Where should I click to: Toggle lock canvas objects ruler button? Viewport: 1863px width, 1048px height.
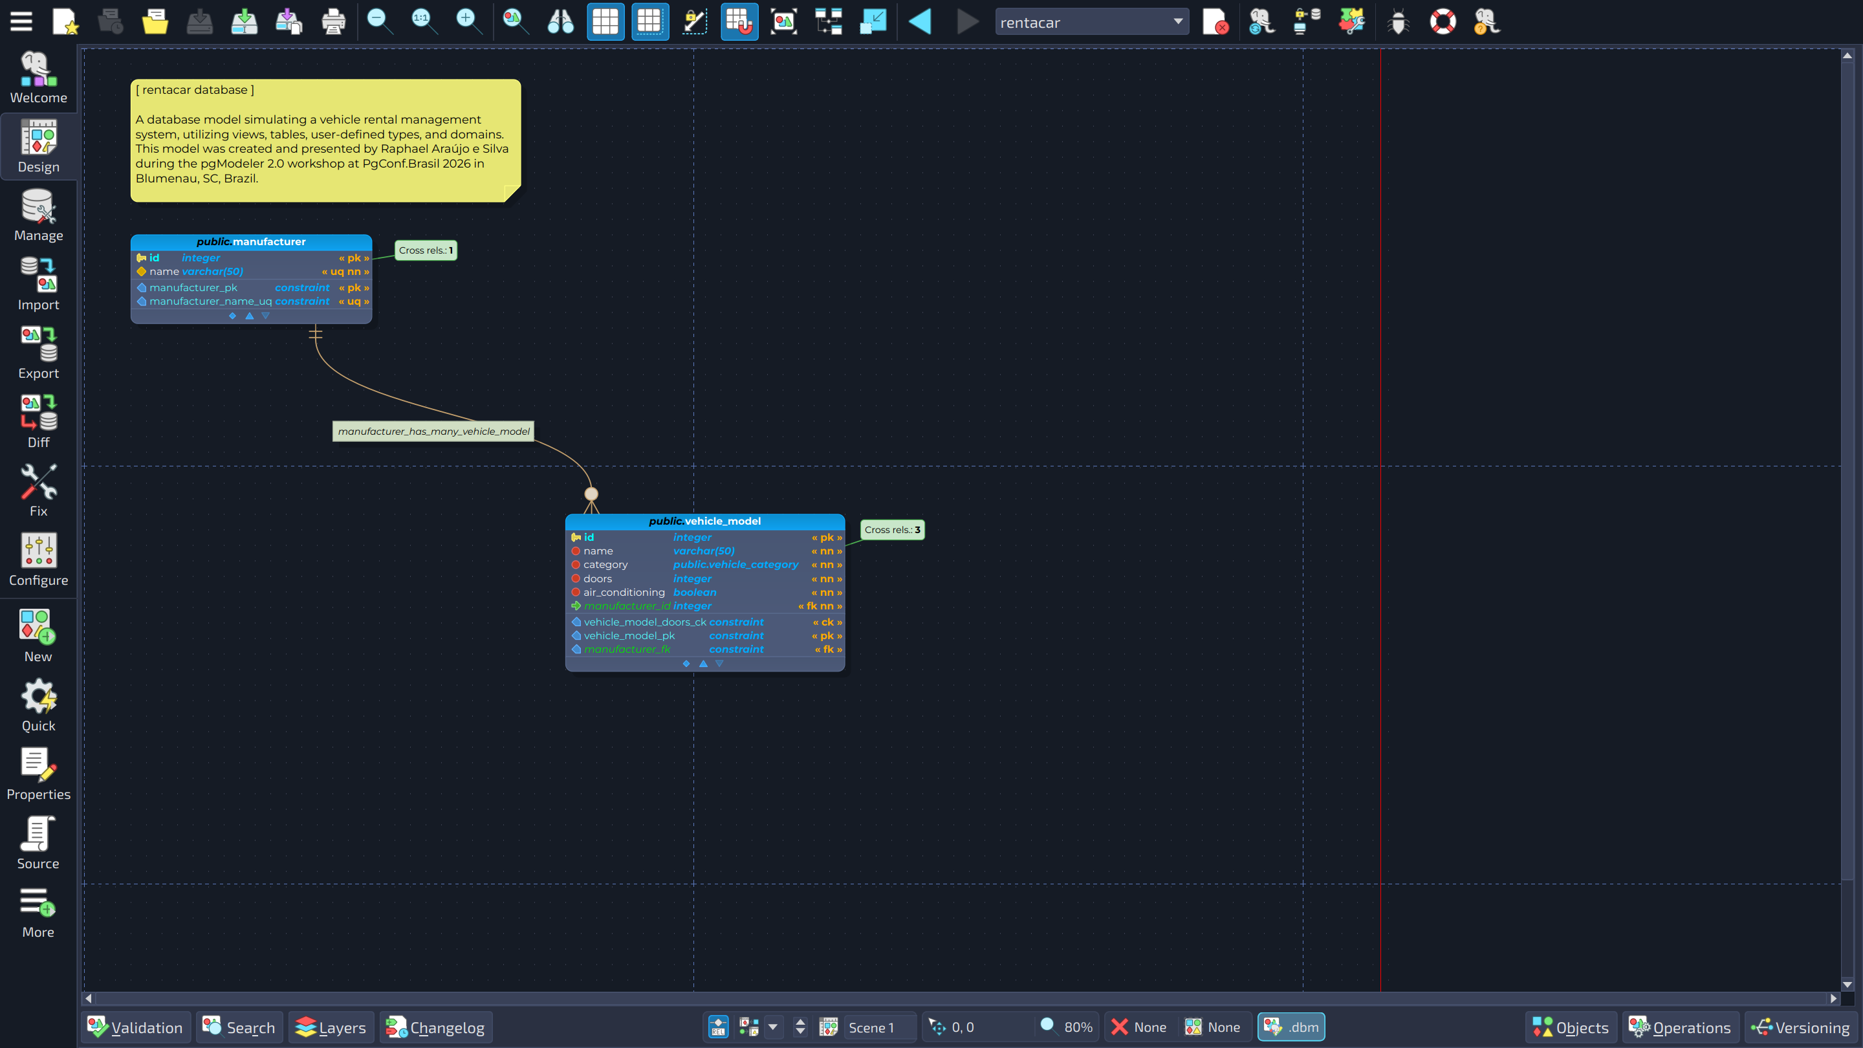coord(694,22)
